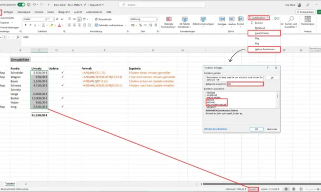
Task: Click the Suchen search field
Action: click(162, 4)
